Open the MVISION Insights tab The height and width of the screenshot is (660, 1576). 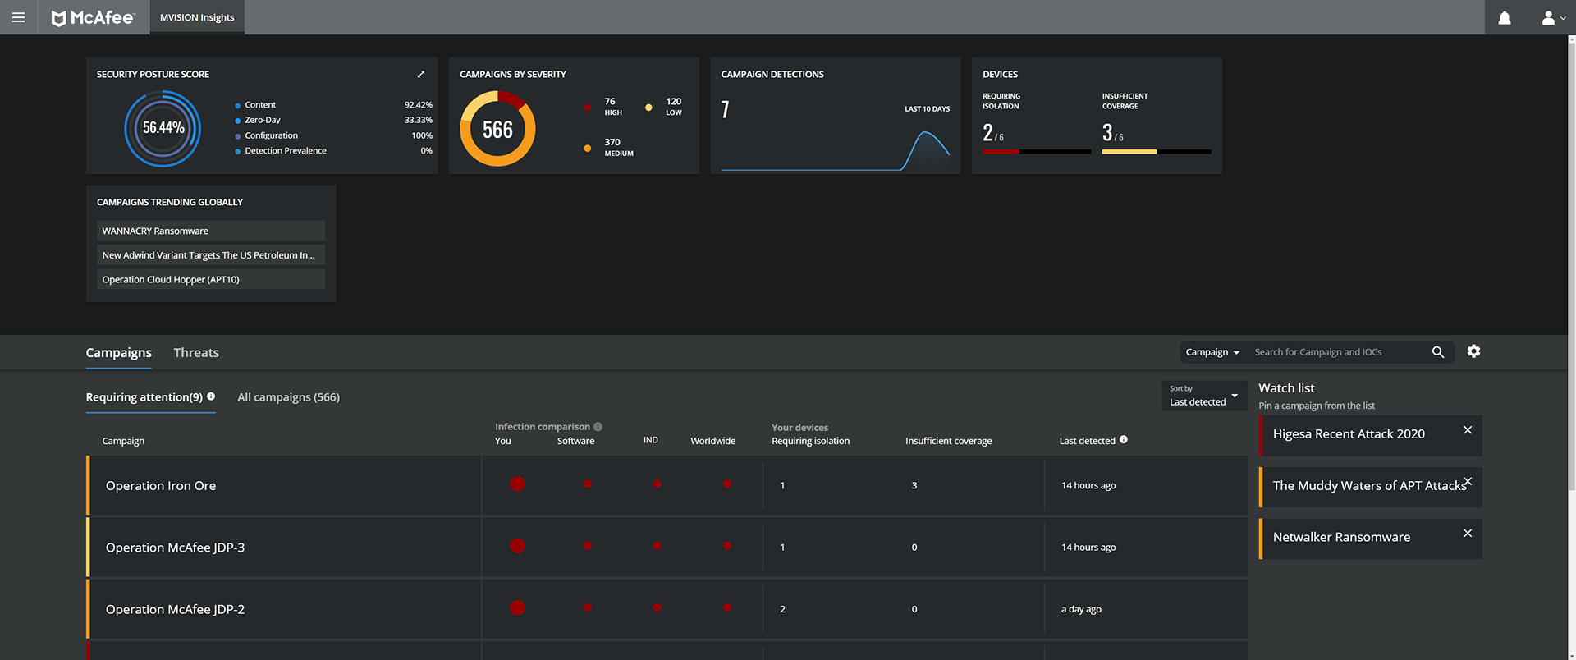point(197,17)
